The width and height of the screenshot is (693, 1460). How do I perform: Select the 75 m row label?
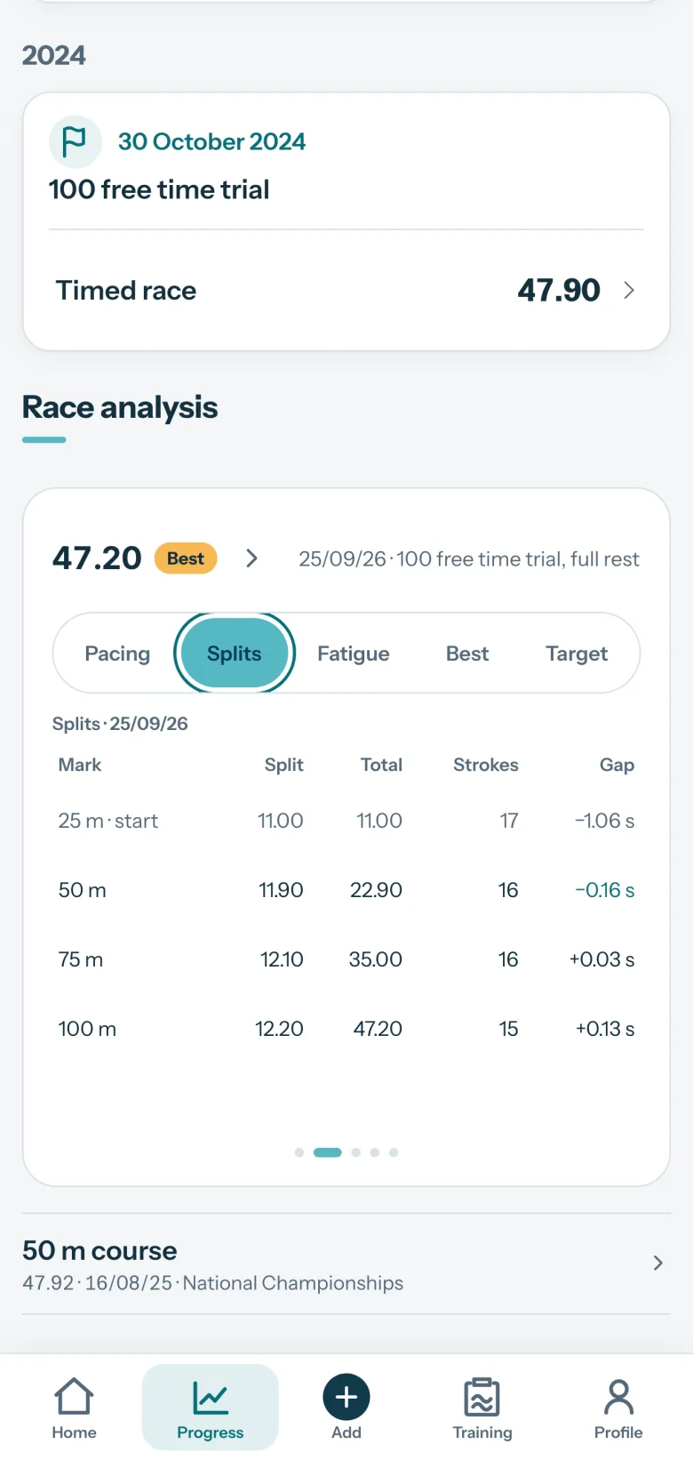81,959
